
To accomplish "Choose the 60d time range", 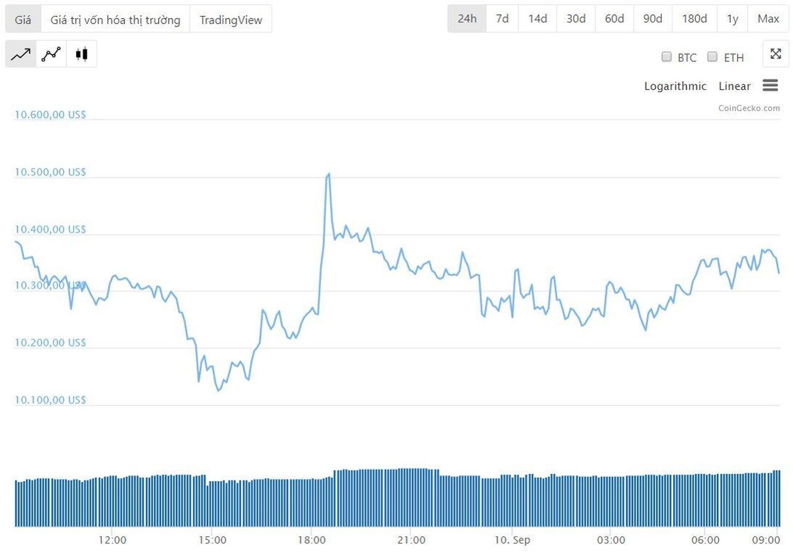I will click(615, 19).
